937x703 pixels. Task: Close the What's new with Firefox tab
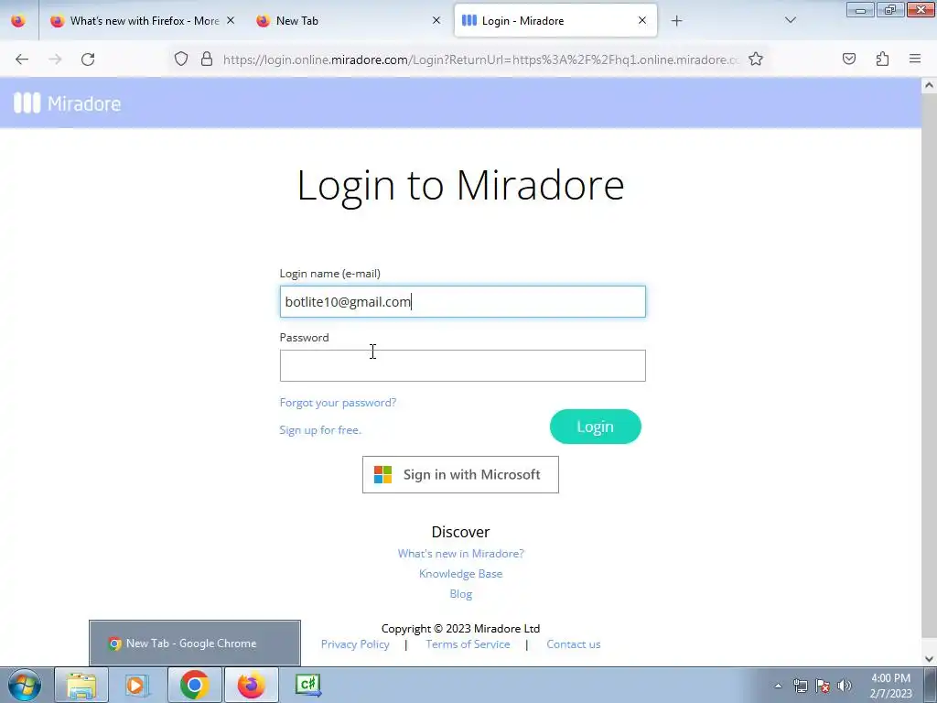(x=231, y=20)
